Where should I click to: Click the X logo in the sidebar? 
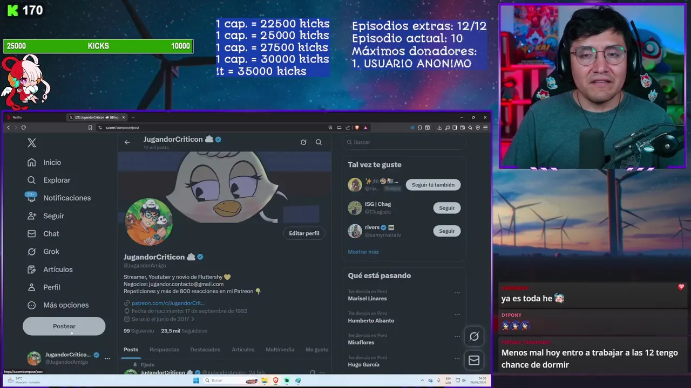tap(32, 143)
